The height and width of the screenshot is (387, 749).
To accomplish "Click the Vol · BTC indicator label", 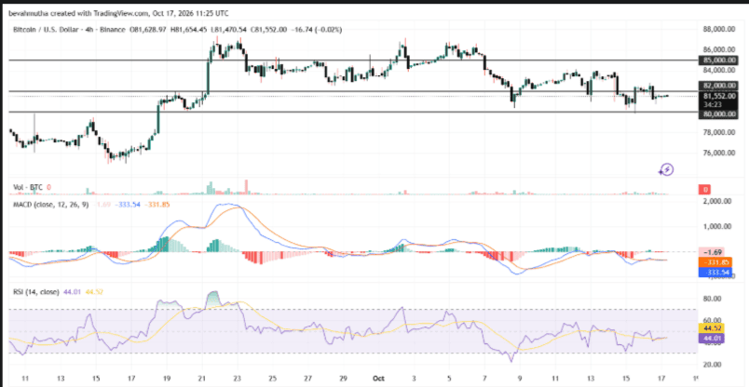I will coord(28,188).
